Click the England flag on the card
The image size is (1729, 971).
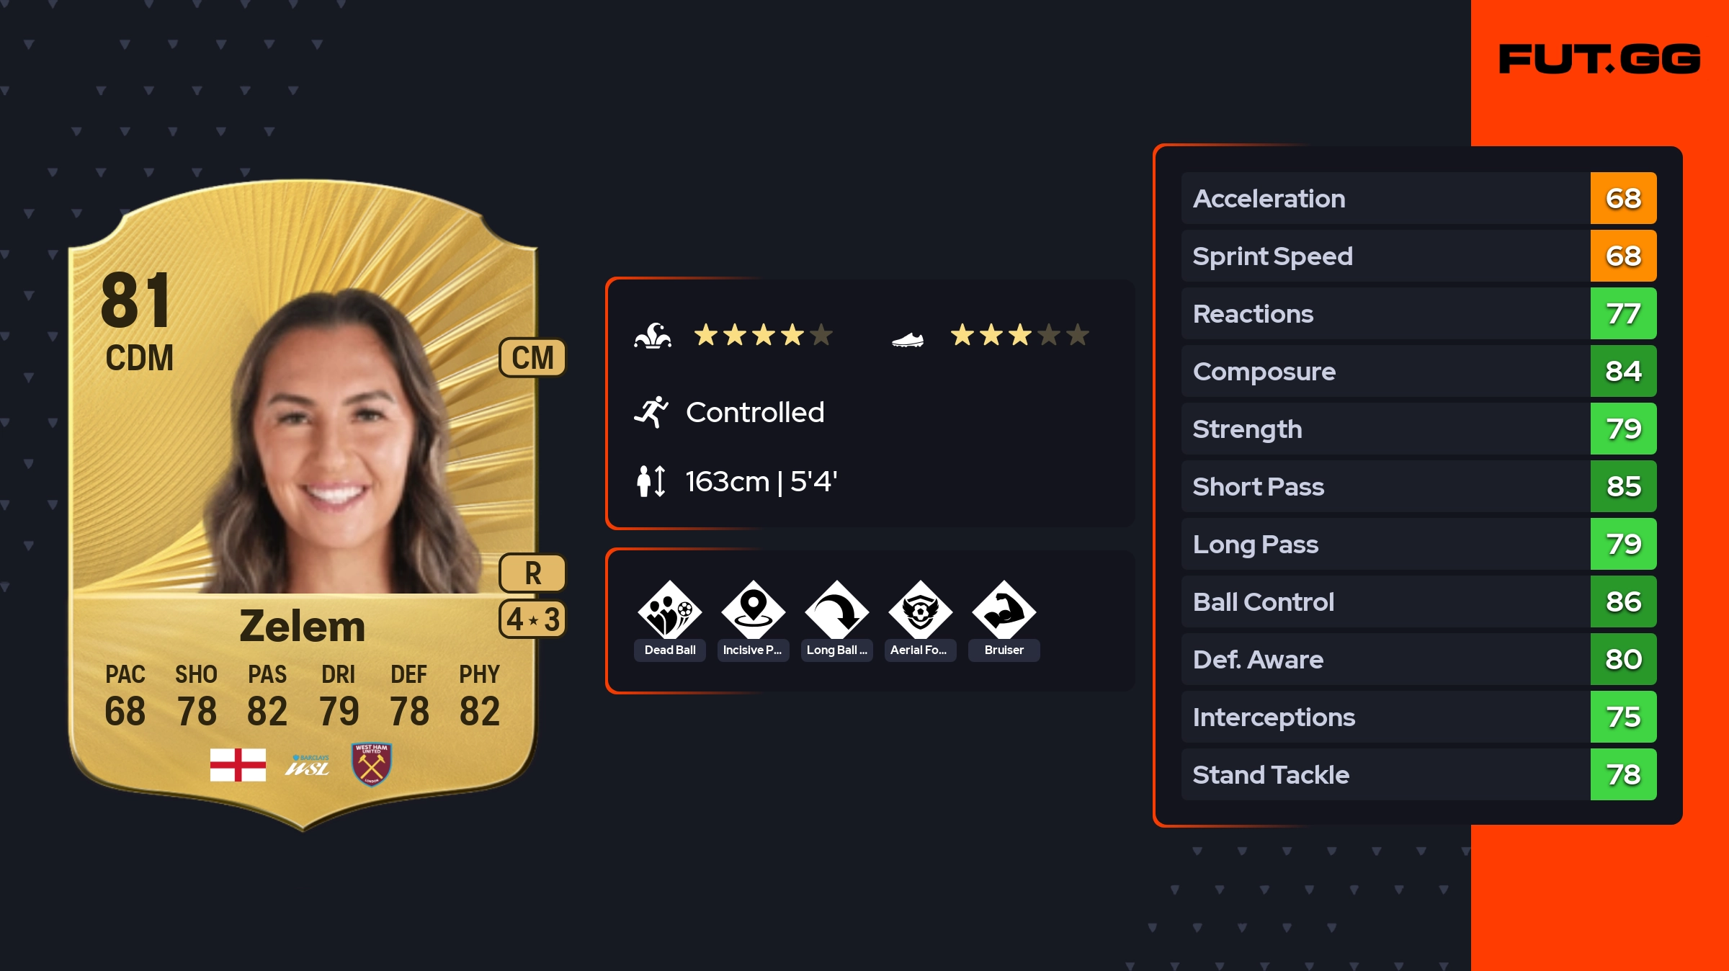238,764
